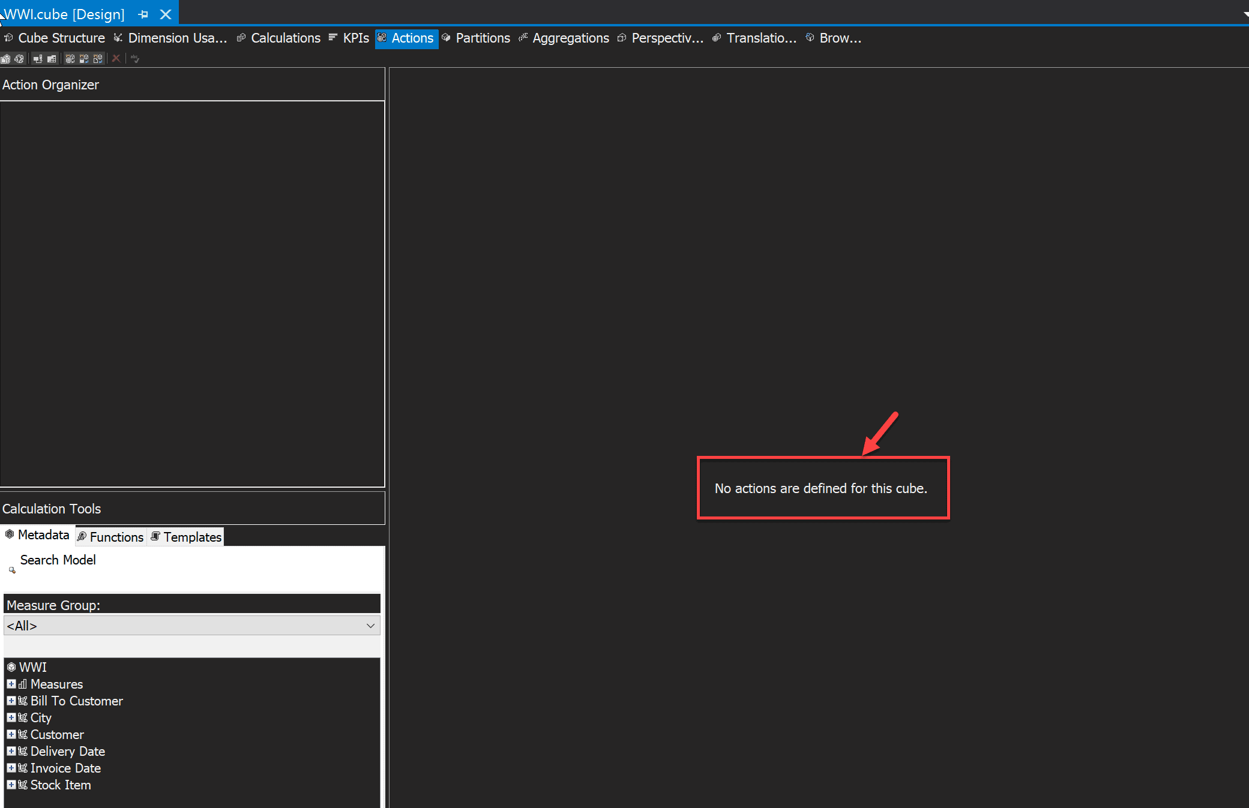This screenshot has width=1249, height=808.
Task: Click the New Action toolbar icon
Action: (x=70, y=59)
